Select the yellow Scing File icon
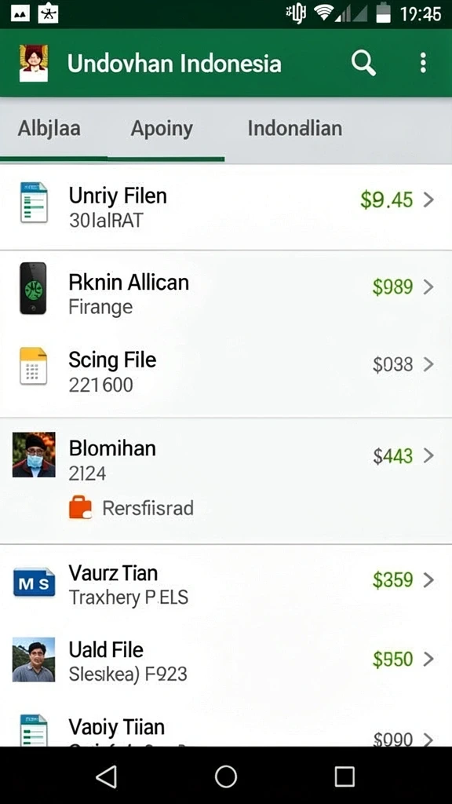 (x=33, y=366)
